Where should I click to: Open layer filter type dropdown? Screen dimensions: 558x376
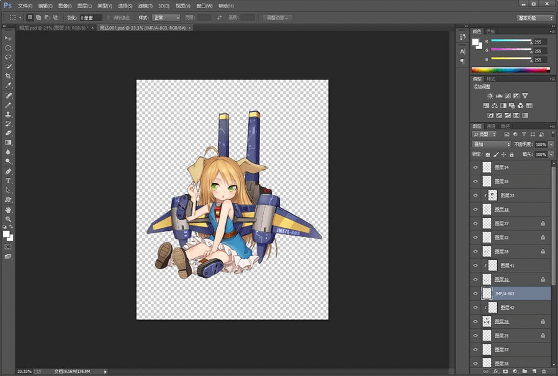click(x=484, y=135)
